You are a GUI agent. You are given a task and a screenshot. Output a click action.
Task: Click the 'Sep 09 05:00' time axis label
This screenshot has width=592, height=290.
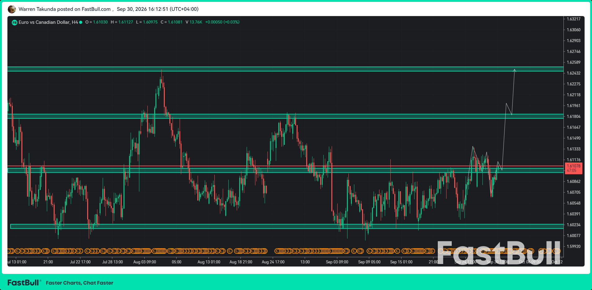click(x=369, y=262)
